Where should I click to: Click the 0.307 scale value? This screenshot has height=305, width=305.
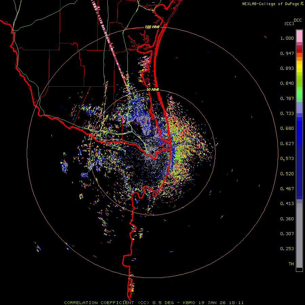pos(287,234)
